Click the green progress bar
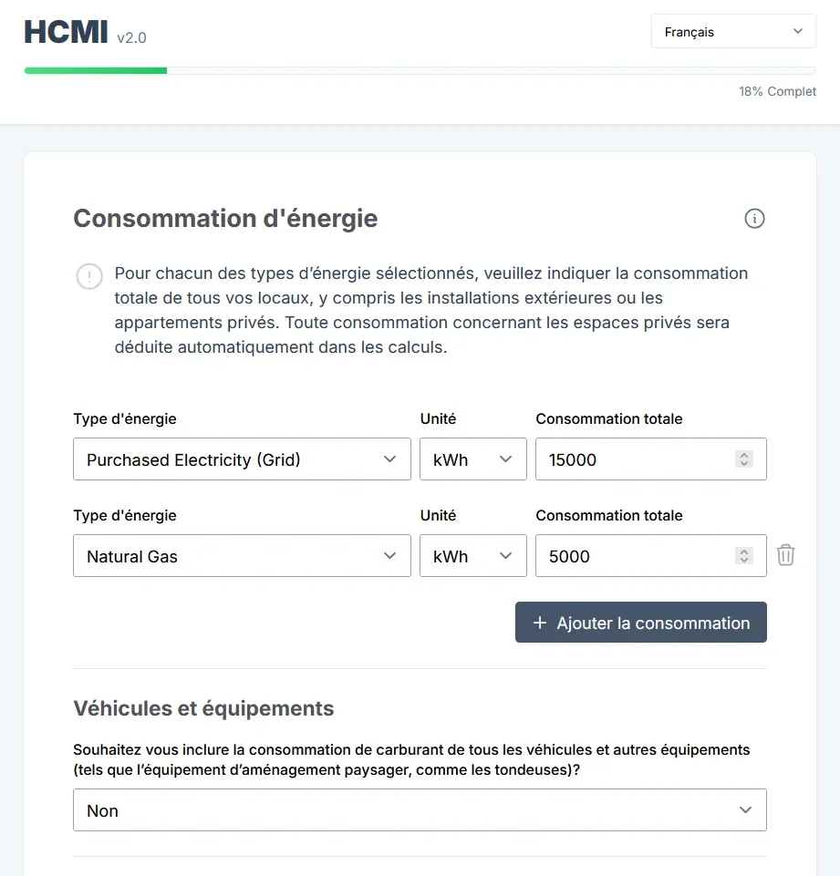Viewport: 840px width, 876px height. [96, 70]
